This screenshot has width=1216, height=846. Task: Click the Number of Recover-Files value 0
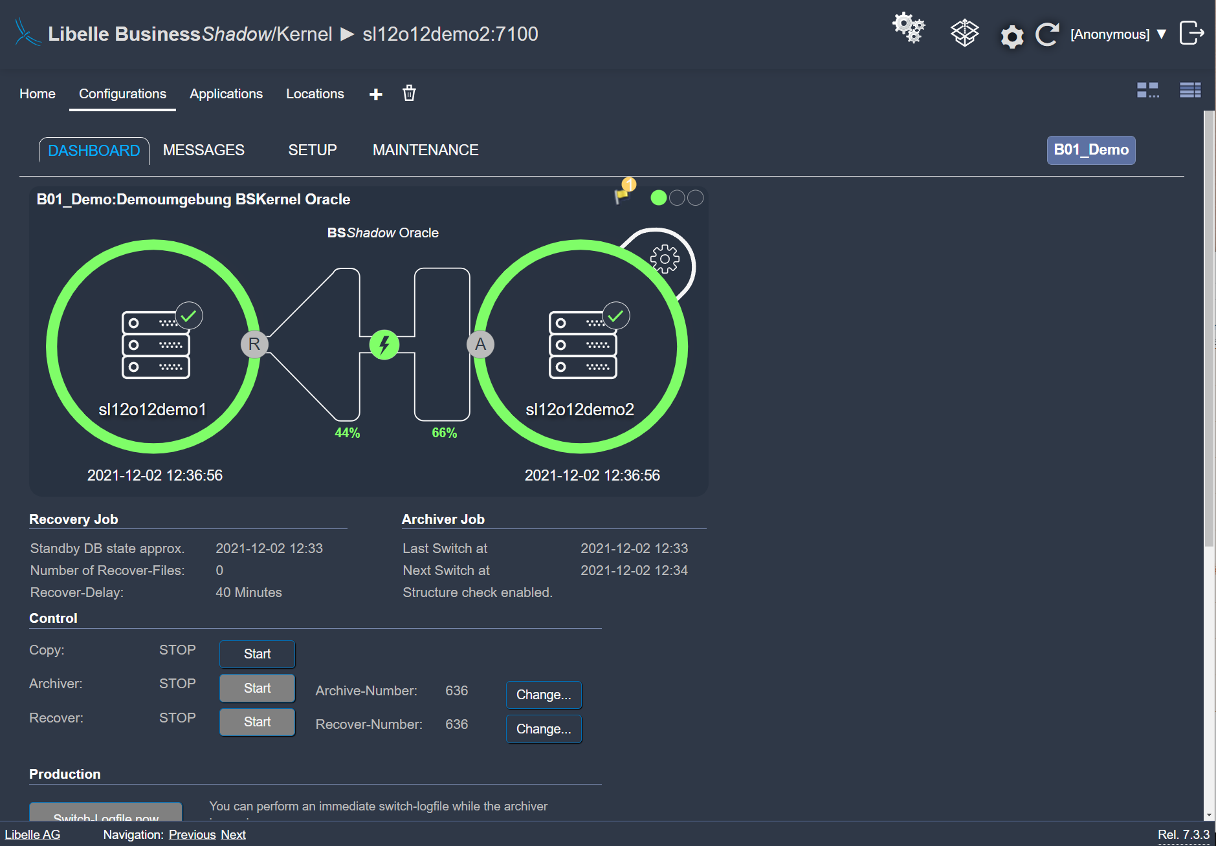point(219,570)
